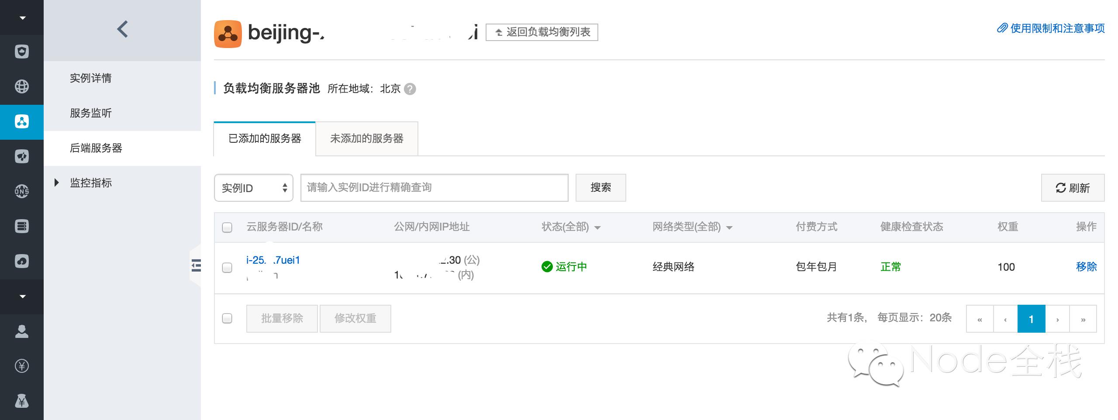Click the orange load balancer logo
This screenshot has height=420, width=1118.
point(228,34)
